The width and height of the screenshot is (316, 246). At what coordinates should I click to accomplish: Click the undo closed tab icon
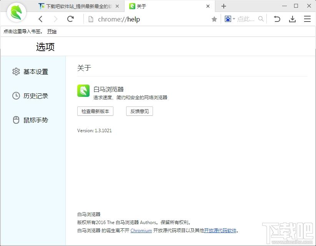[277, 19]
